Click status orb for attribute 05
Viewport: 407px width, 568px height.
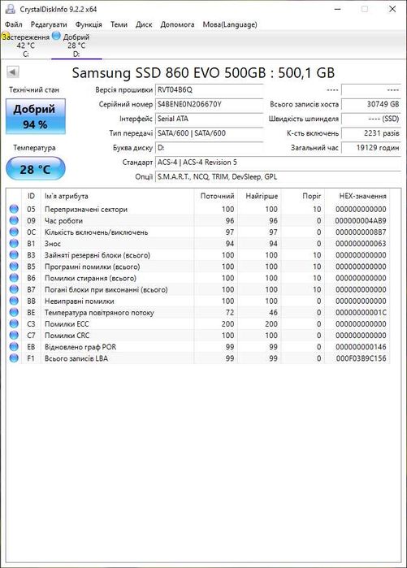coord(14,209)
